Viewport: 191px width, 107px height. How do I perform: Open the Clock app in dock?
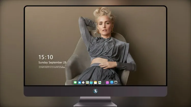(x=83, y=83)
